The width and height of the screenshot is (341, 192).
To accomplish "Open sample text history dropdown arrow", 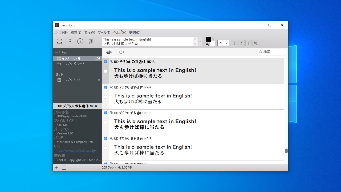I will coord(200,41).
